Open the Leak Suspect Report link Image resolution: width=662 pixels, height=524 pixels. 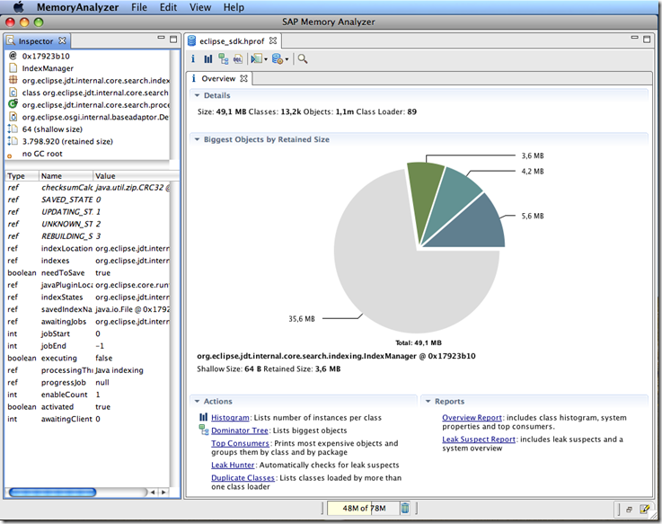pos(478,440)
